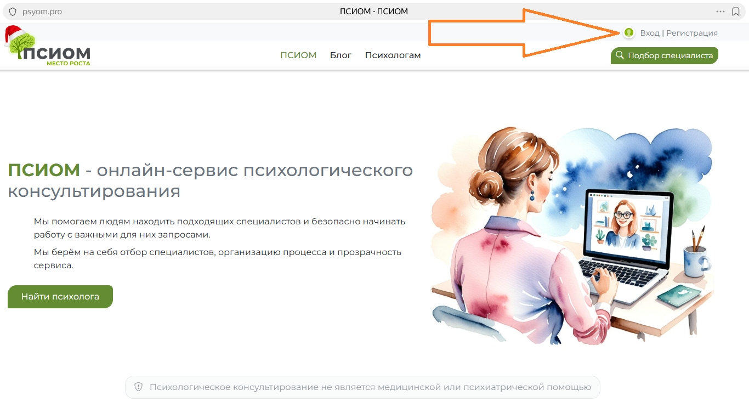Bookmark this page with the bookmark icon
The width and height of the screenshot is (749, 418).
tap(736, 12)
